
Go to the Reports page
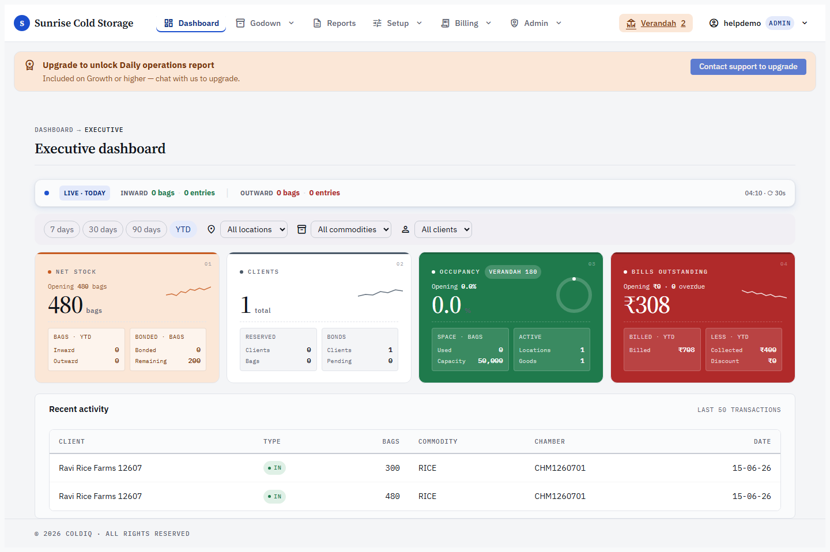pos(334,23)
